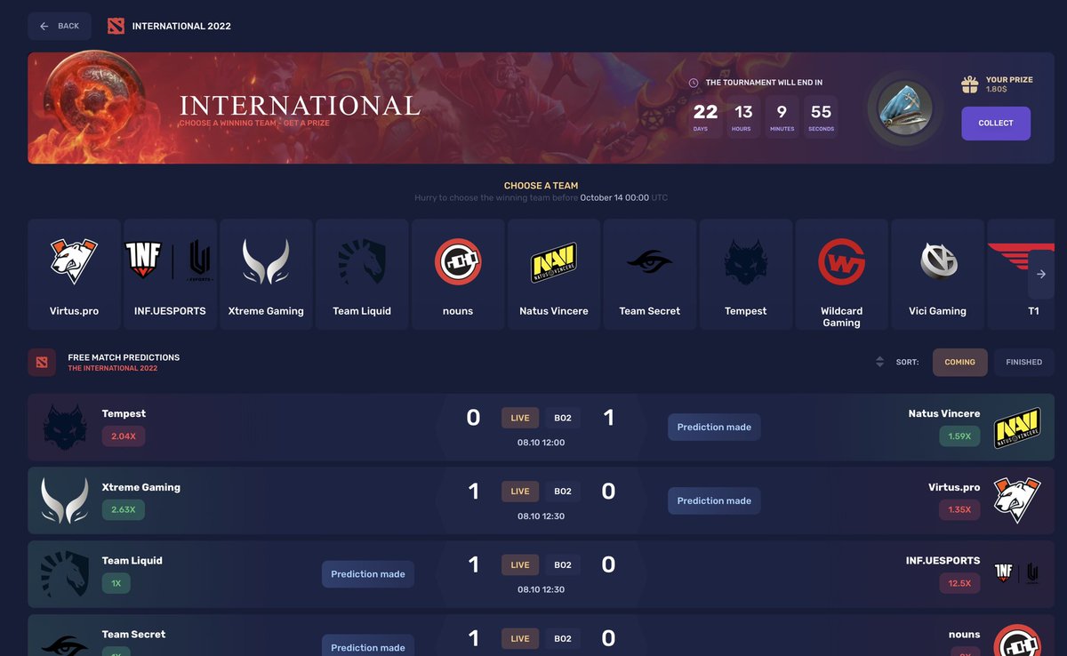
Task: Choose the T1 team card
Action: point(1021,275)
